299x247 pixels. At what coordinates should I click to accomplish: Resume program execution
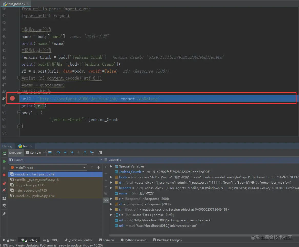4,162
